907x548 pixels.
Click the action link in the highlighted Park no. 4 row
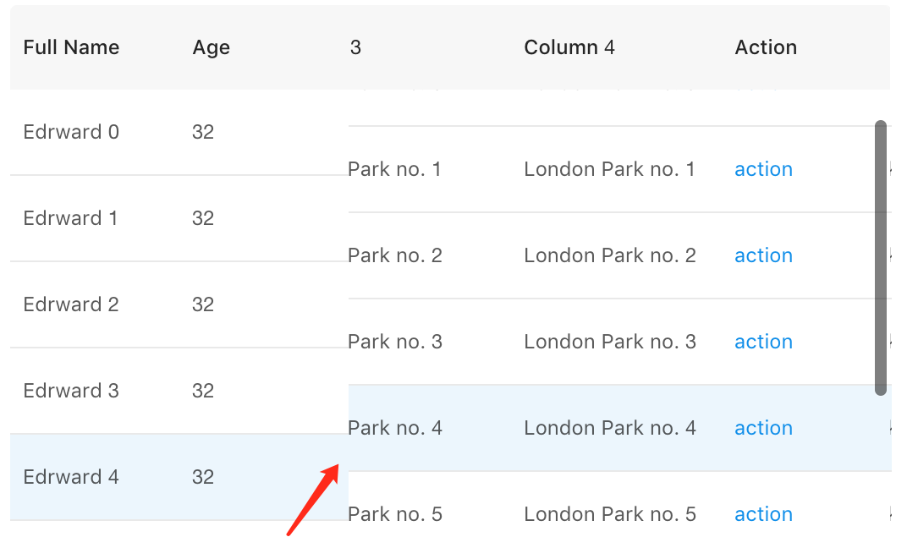tap(763, 428)
